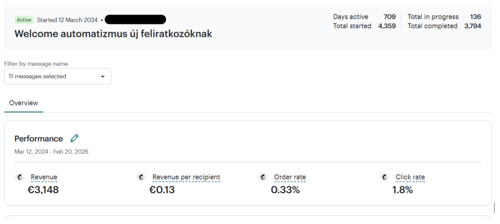Click the pencil icon next to Performance

coord(74,139)
